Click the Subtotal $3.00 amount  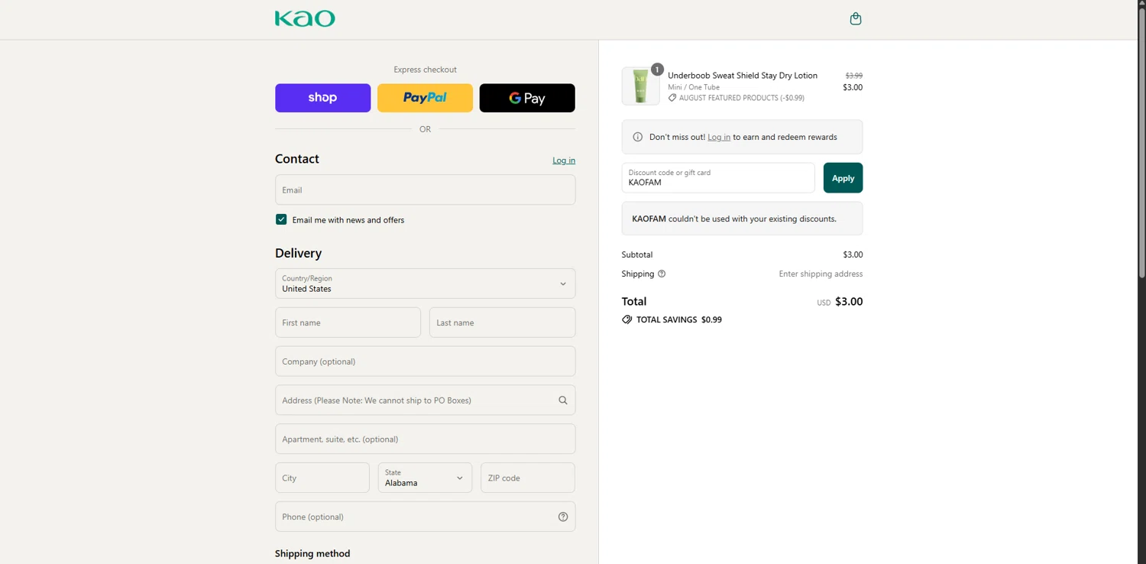(x=853, y=254)
